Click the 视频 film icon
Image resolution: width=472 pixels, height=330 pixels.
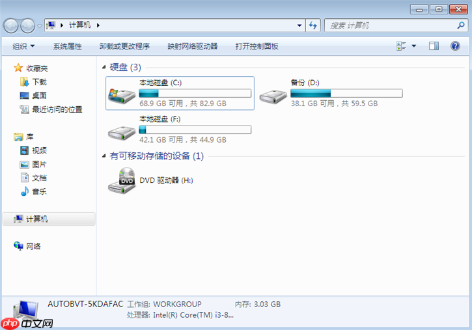tap(24, 150)
